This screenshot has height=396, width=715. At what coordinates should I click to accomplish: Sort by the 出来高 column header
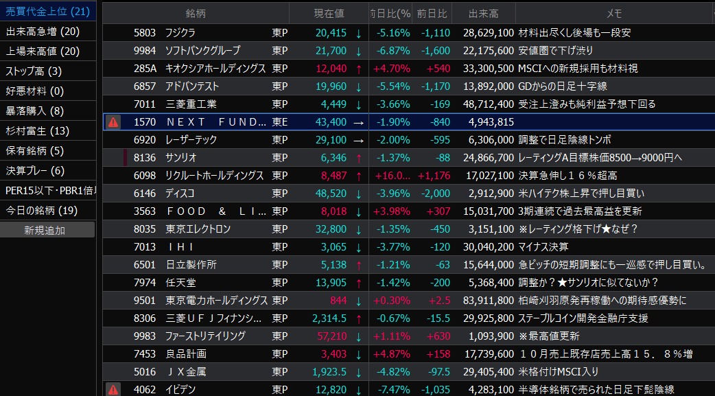[x=483, y=13]
